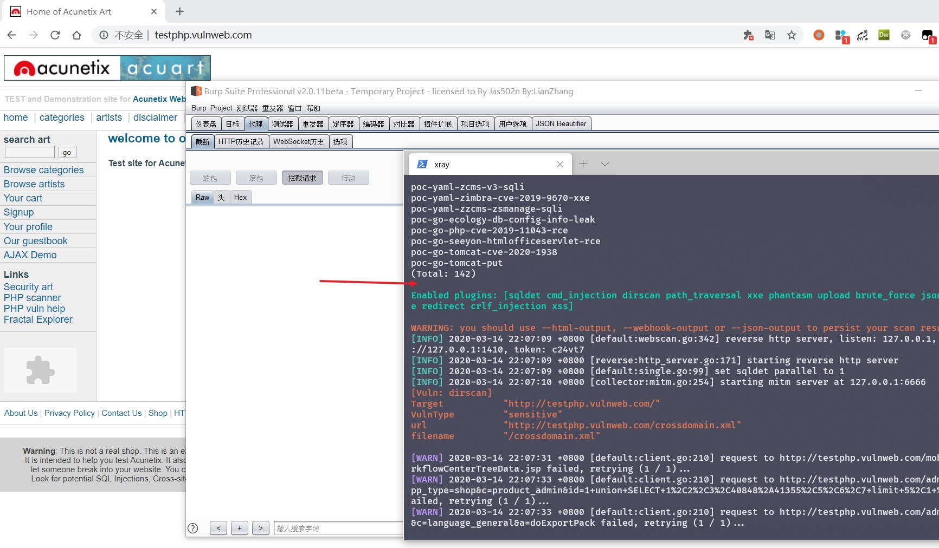Click the 废包 drop button
Viewport: 939px width, 548px height.
coord(256,178)
